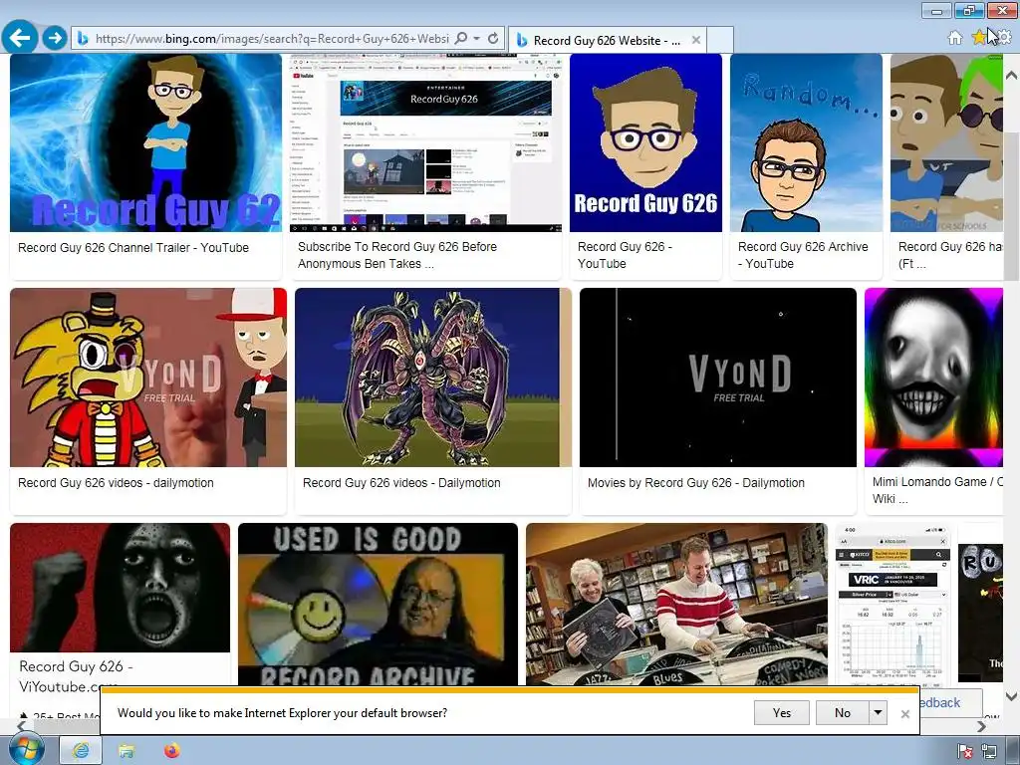Image resolution: width=1020 pixels, height=765 pixels.
Task: Close the Record Guy 626 Website tab
Action: click(x=695, y=40)
